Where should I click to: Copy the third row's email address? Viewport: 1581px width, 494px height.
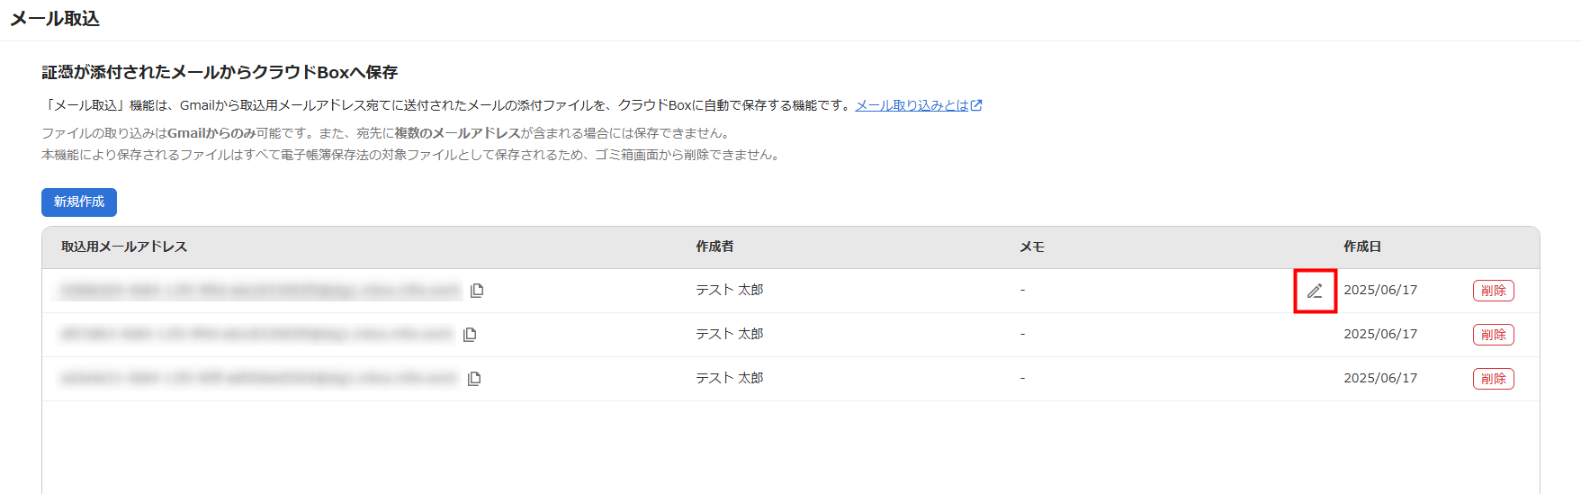point(474,378)
